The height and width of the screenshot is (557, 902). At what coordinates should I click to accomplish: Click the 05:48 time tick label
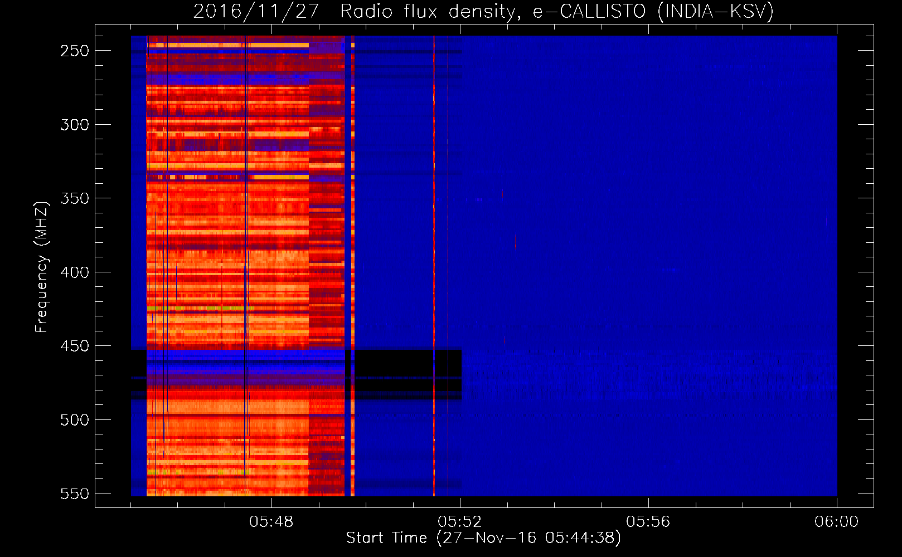(271, 522)
